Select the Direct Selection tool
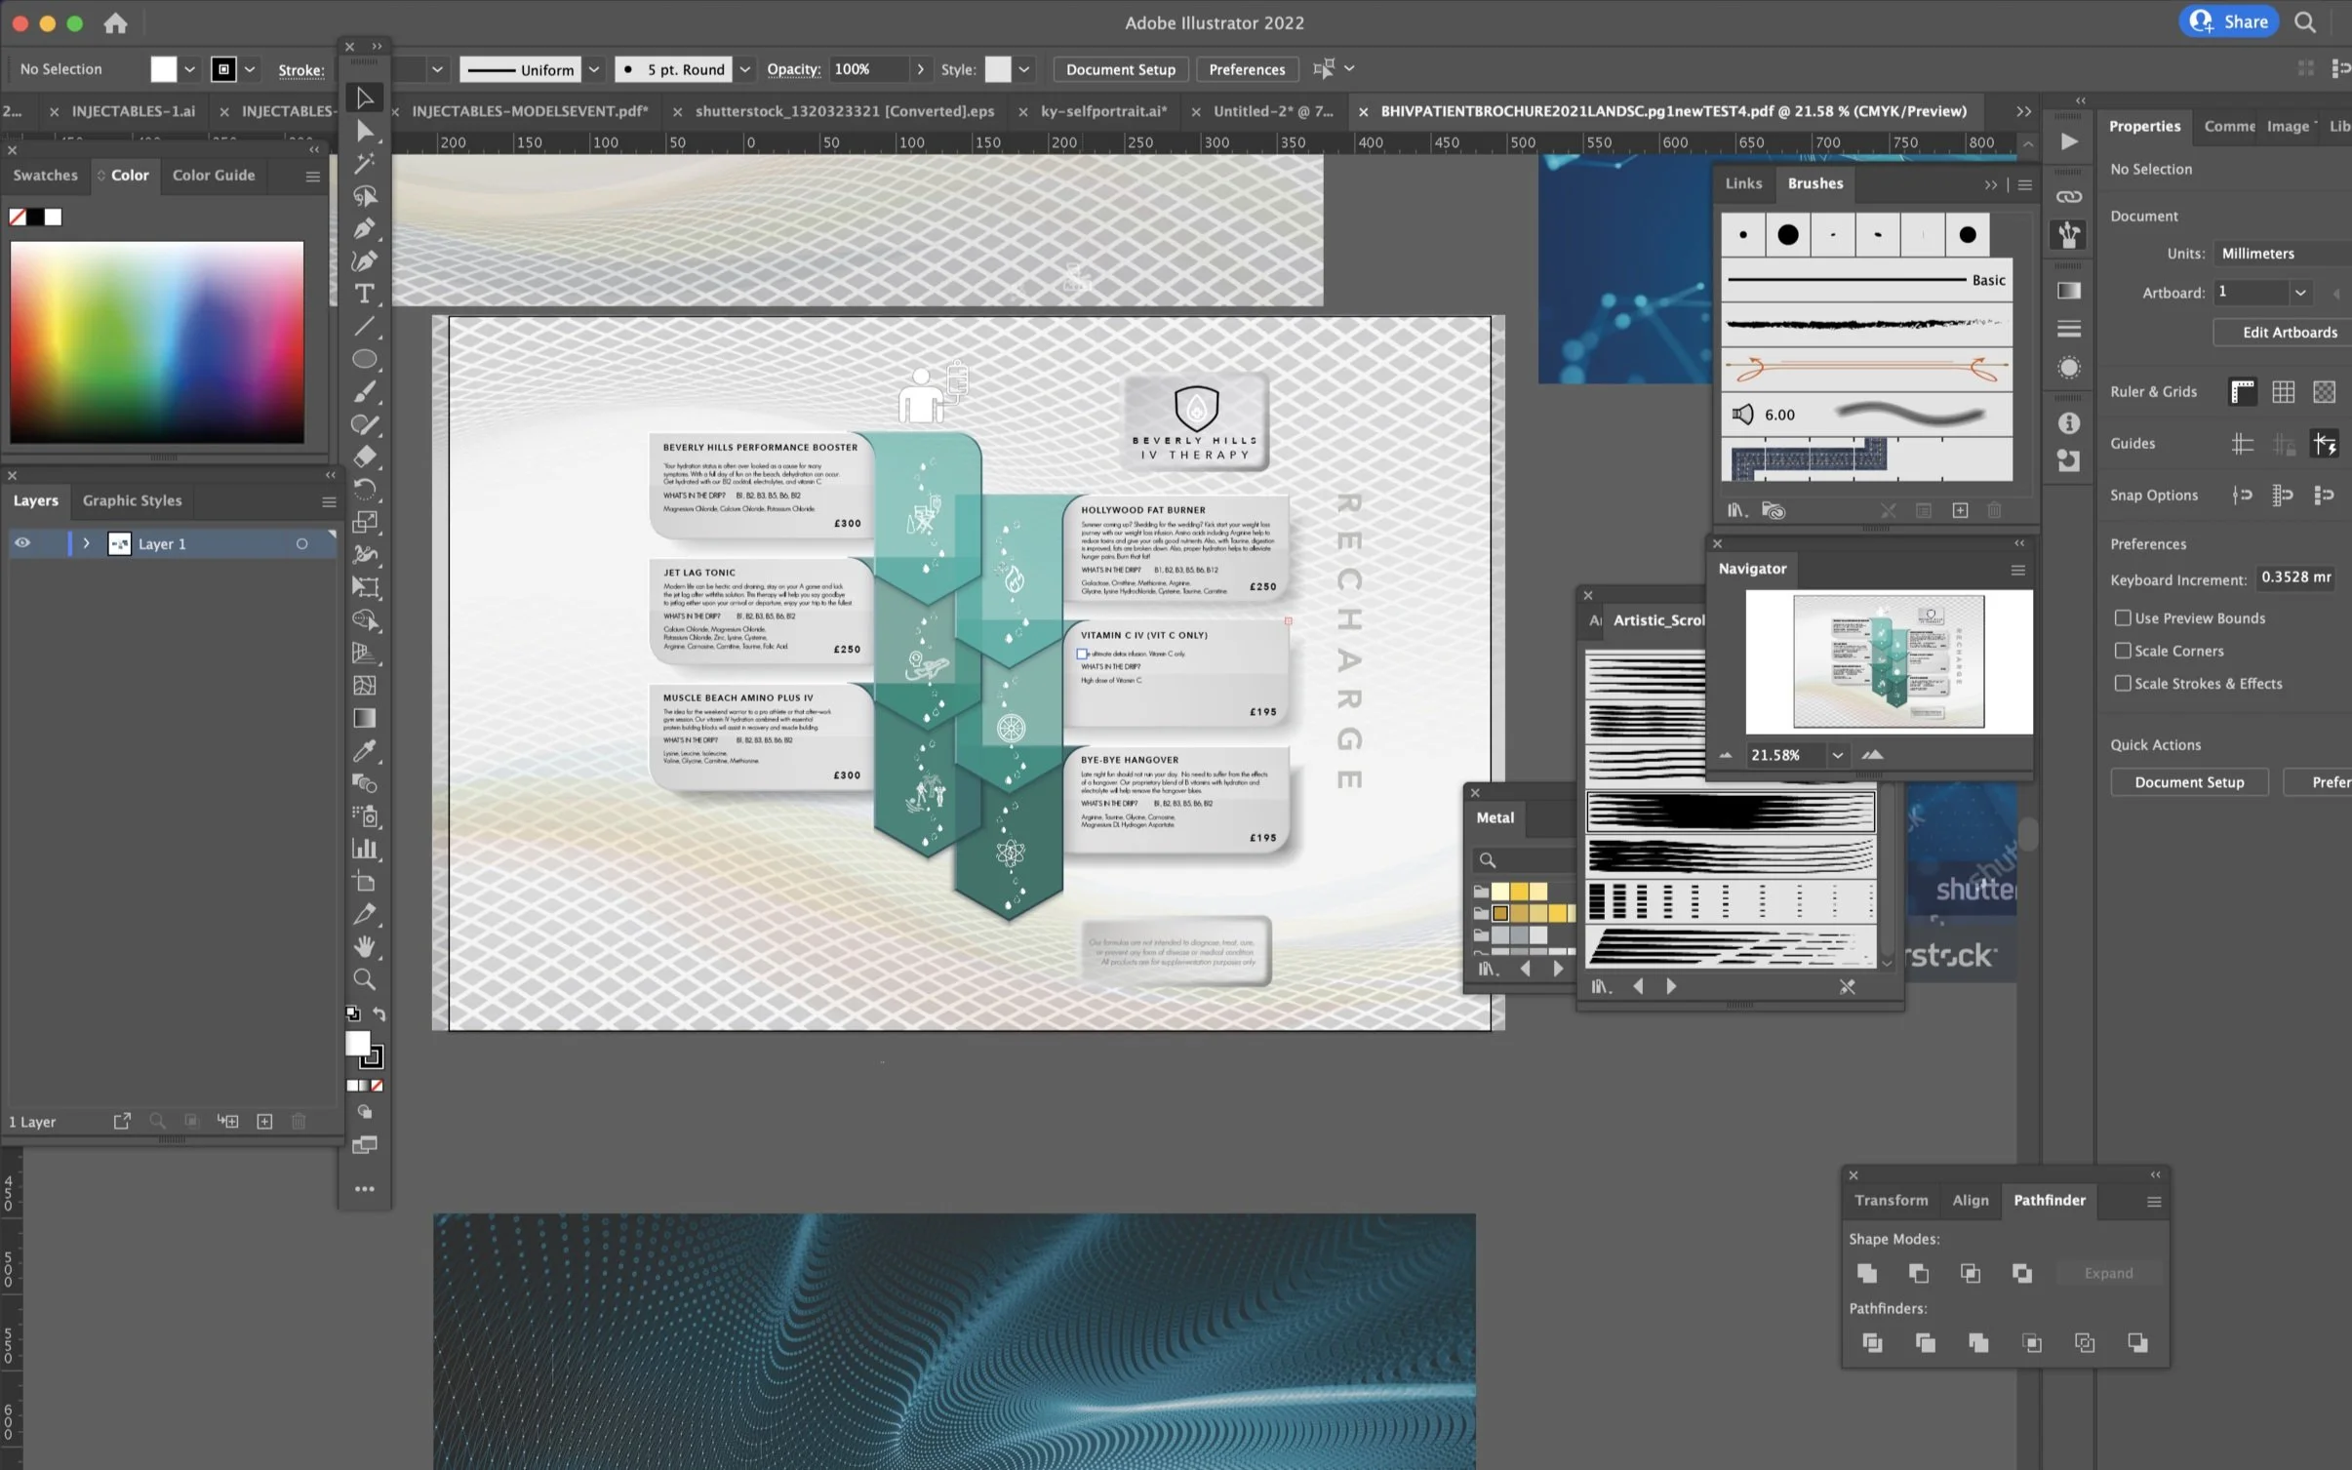2352x1470 pixels. tap(365, 131)
